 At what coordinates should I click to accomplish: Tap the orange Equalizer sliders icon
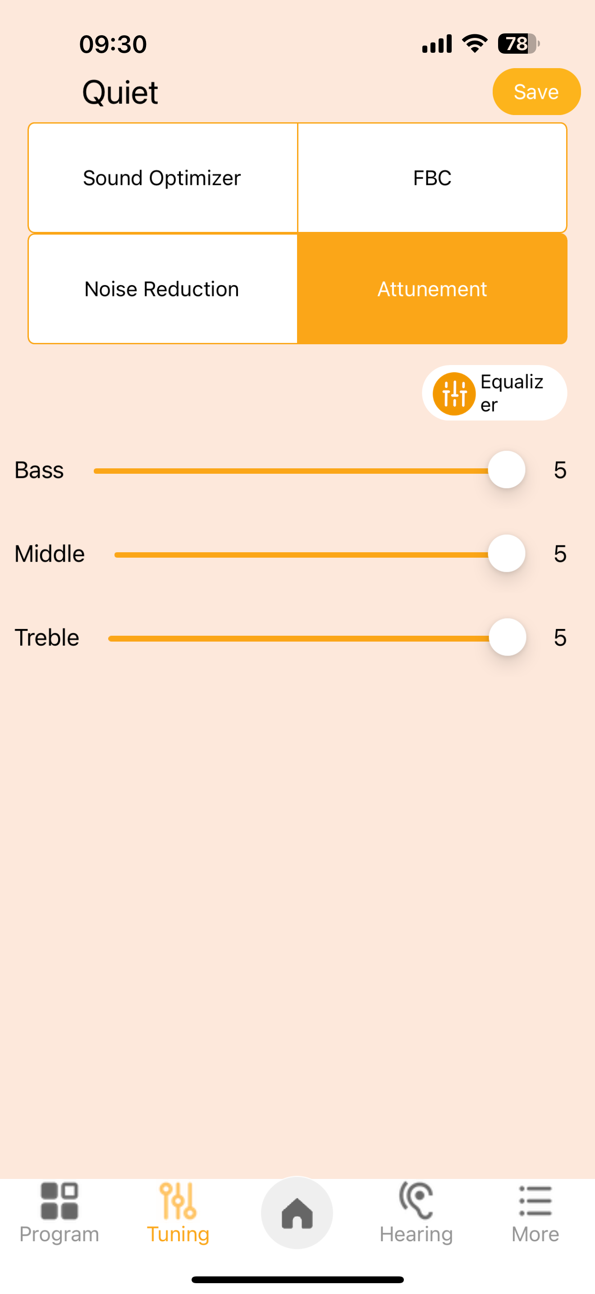pos(454,394)
